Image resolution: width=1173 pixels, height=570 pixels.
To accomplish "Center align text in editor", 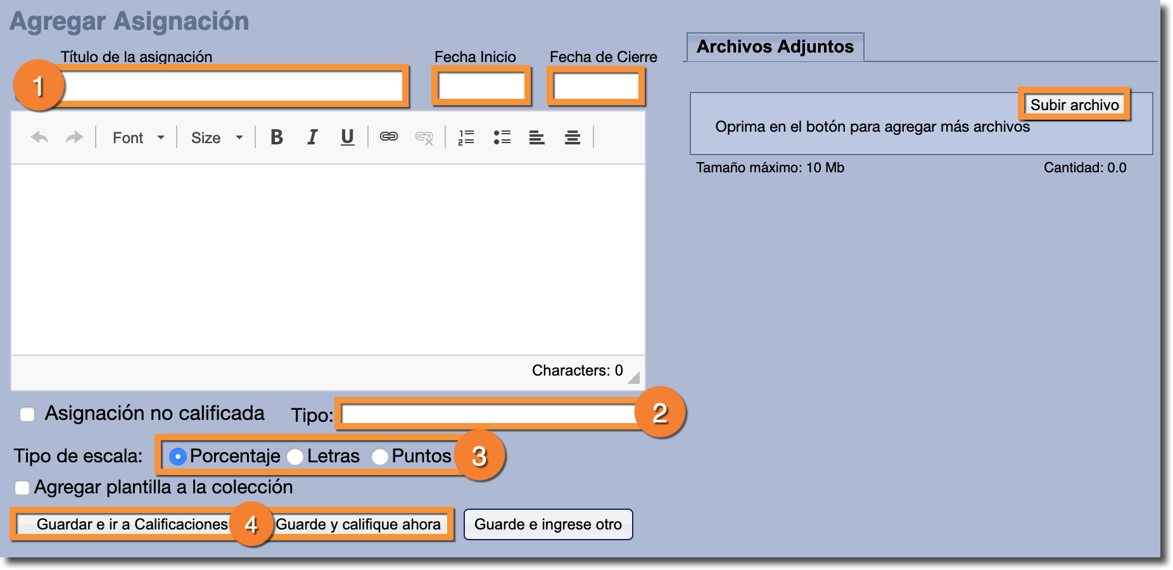I will (x=573, y=137).
